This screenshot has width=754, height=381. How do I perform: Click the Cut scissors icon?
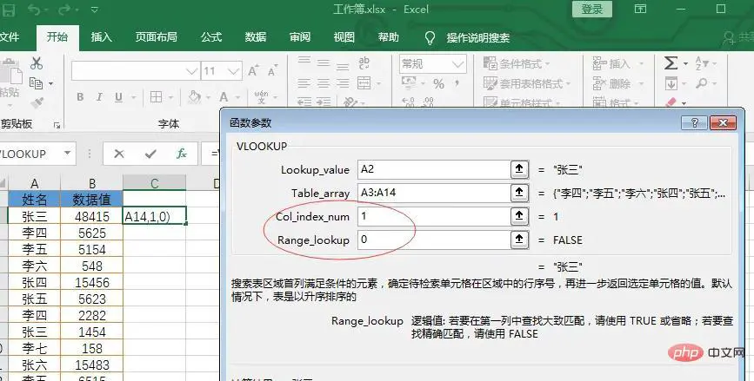(37, 62)
